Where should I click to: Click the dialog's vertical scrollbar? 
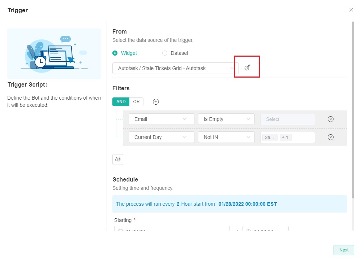pos(353,108)
